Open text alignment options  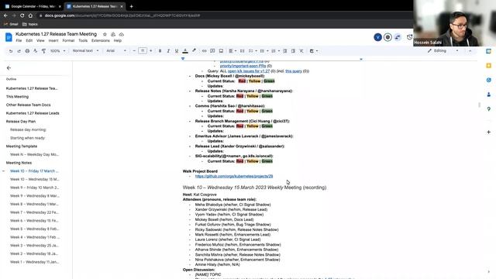(x=232, y=51)
